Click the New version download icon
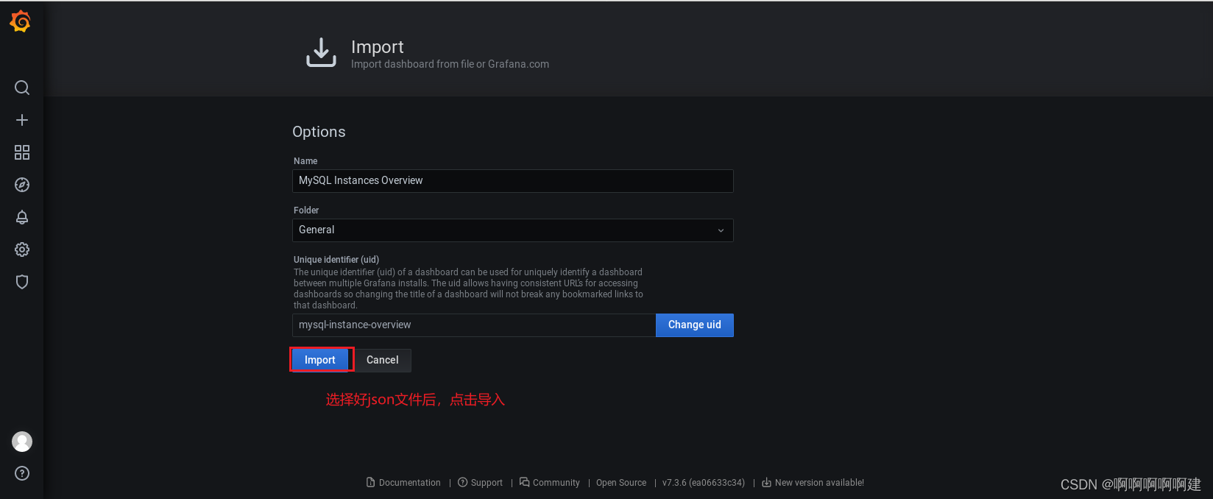The height and width of the screenshot is (499, 1213). tap(767, 483)
